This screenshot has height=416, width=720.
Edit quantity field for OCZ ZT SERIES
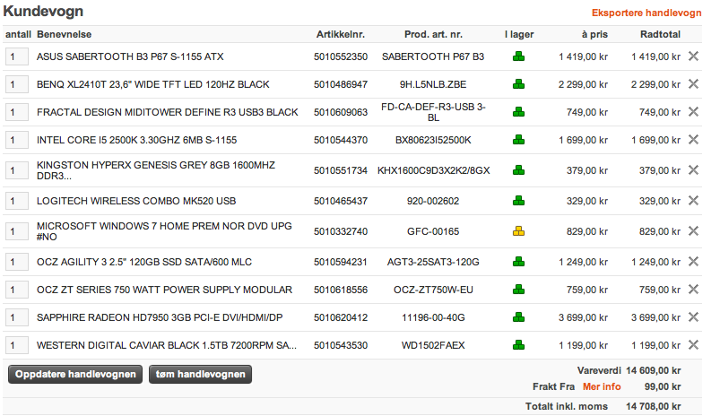tap(16, 290)
